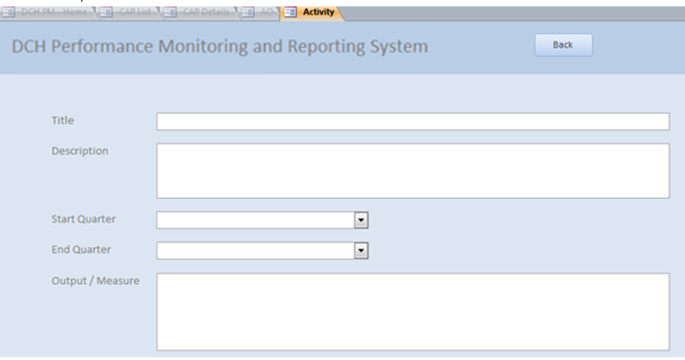Click inside the Start Quarter combo box
The width and height of the screenshot is (685, 360).
(255, 220)
